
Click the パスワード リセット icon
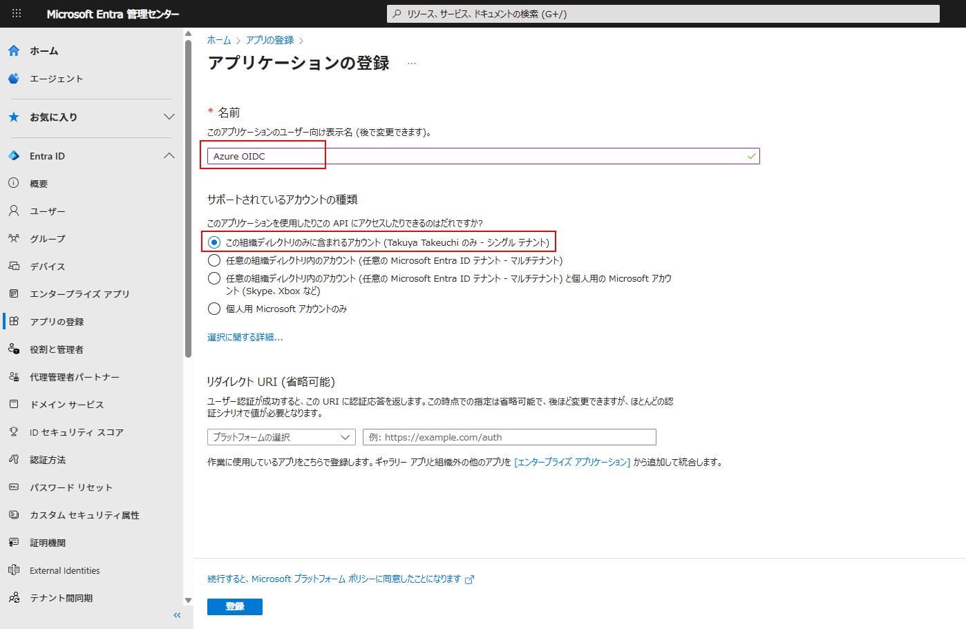(14, 487)
